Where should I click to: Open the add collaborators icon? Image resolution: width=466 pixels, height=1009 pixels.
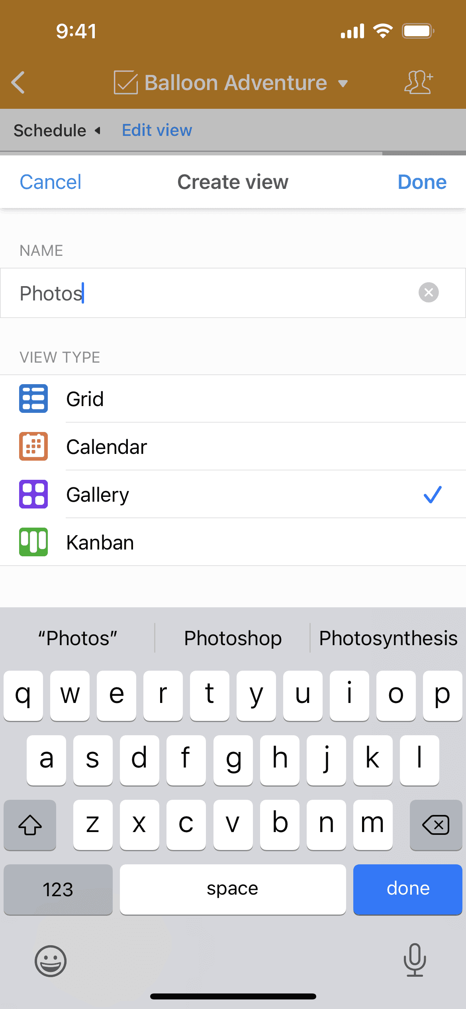(x=418, y=82)
